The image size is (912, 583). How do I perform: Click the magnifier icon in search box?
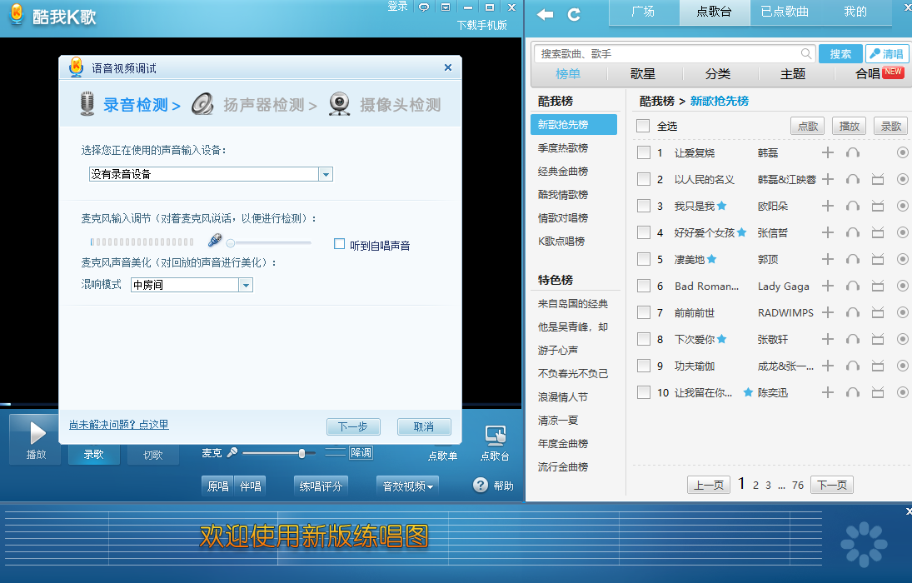[x=805, y=53]
